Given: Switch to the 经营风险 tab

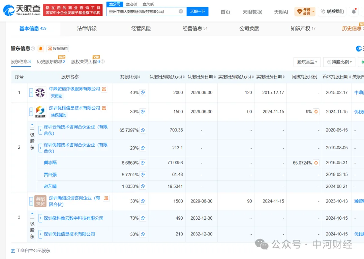Looking at the screenshot, I should pyautogui.click(x=141, y=29).
